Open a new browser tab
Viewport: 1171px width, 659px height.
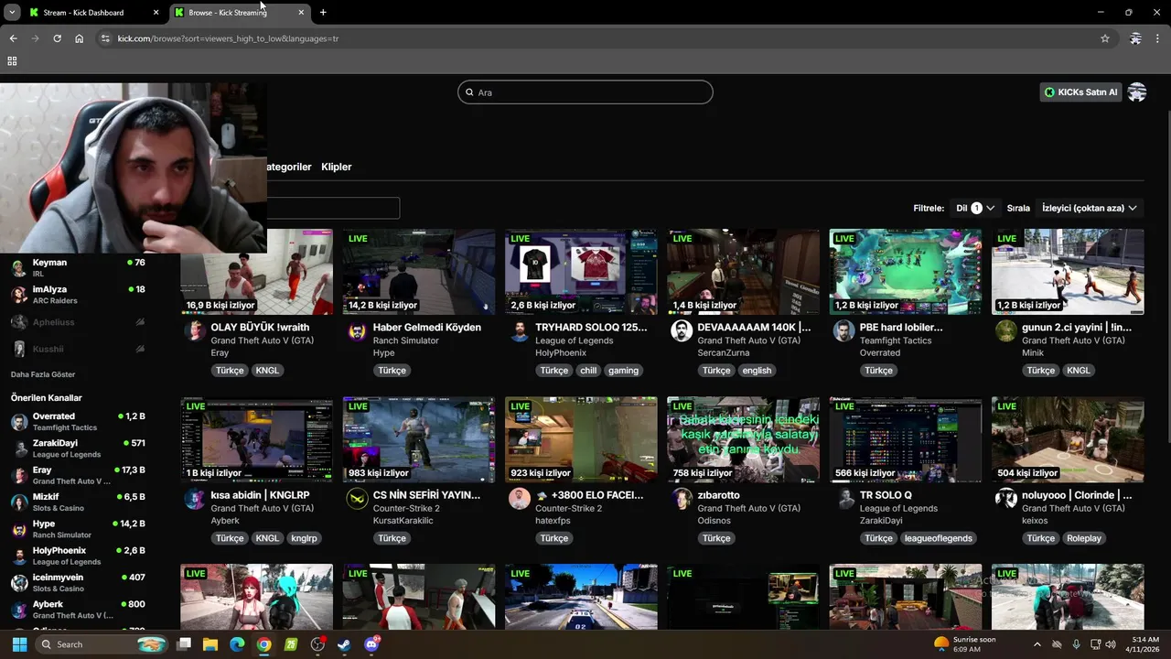[323, 13]
